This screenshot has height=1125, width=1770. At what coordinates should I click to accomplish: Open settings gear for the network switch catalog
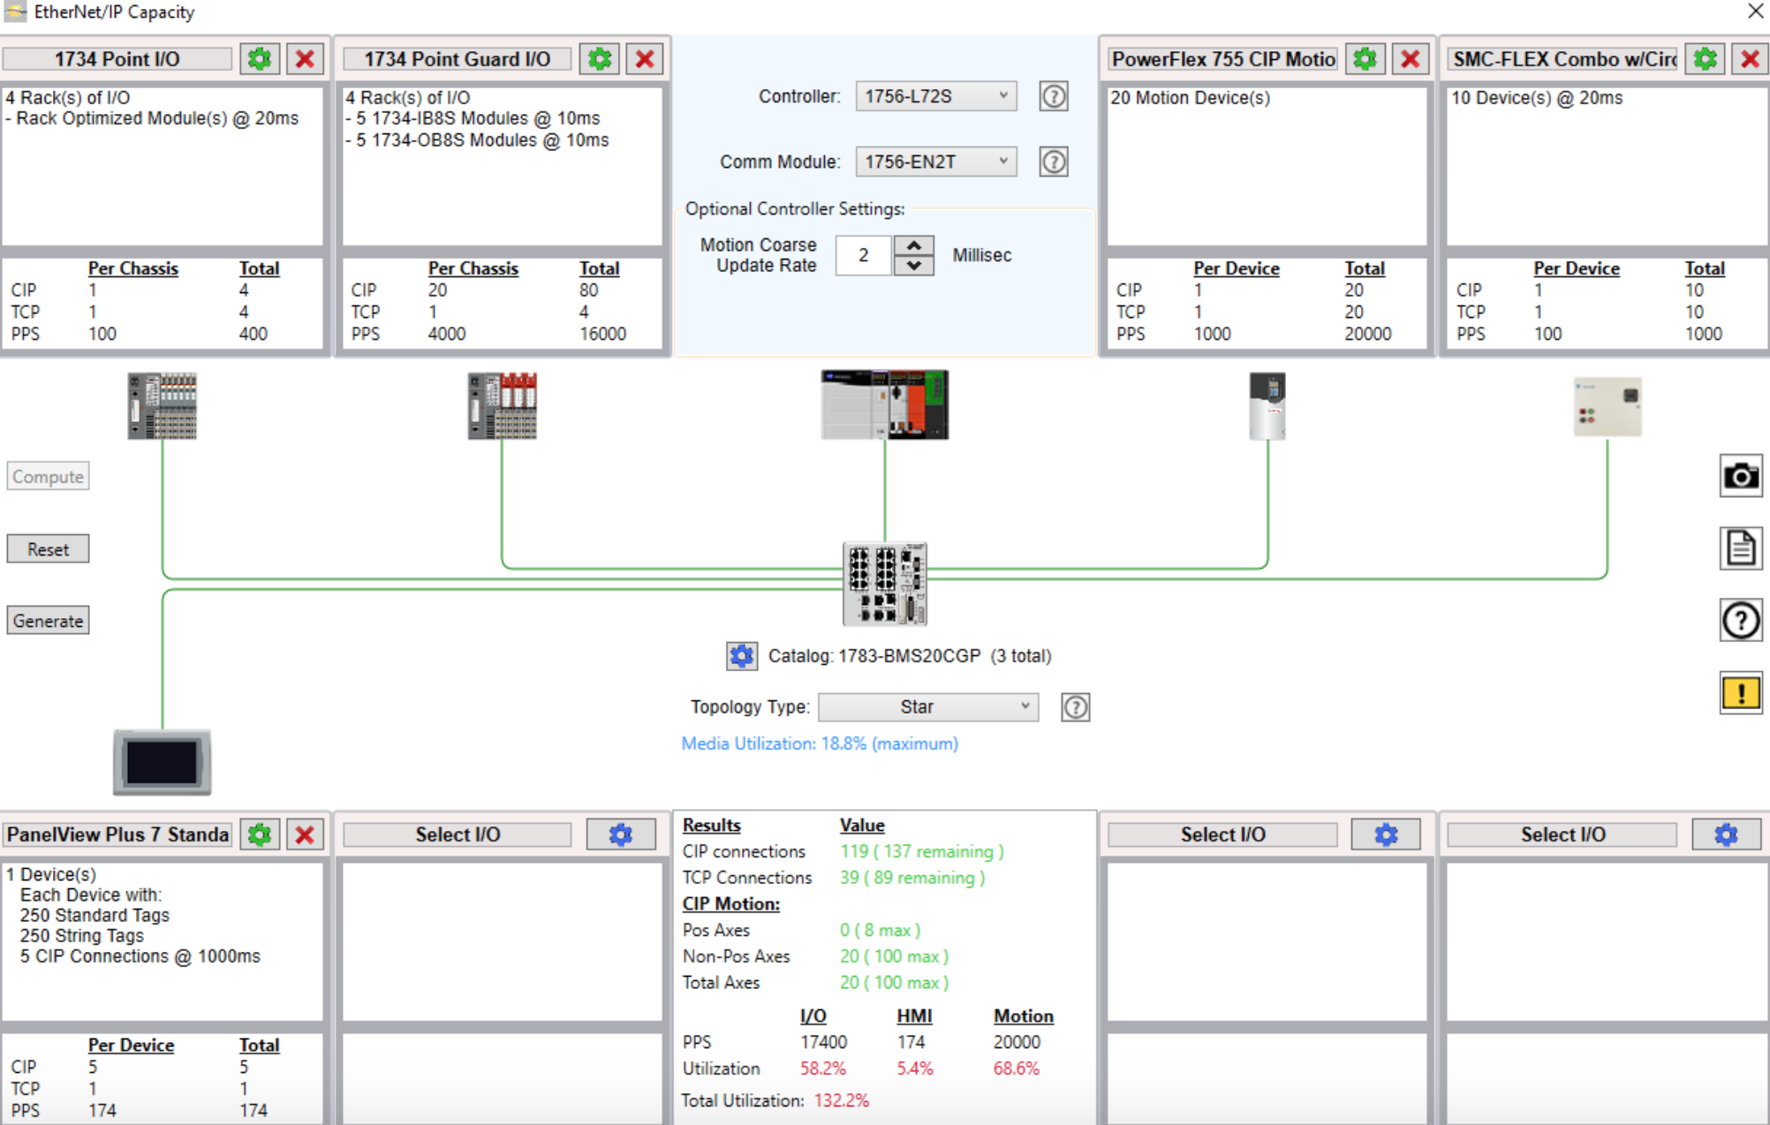(x=741, y=655)
